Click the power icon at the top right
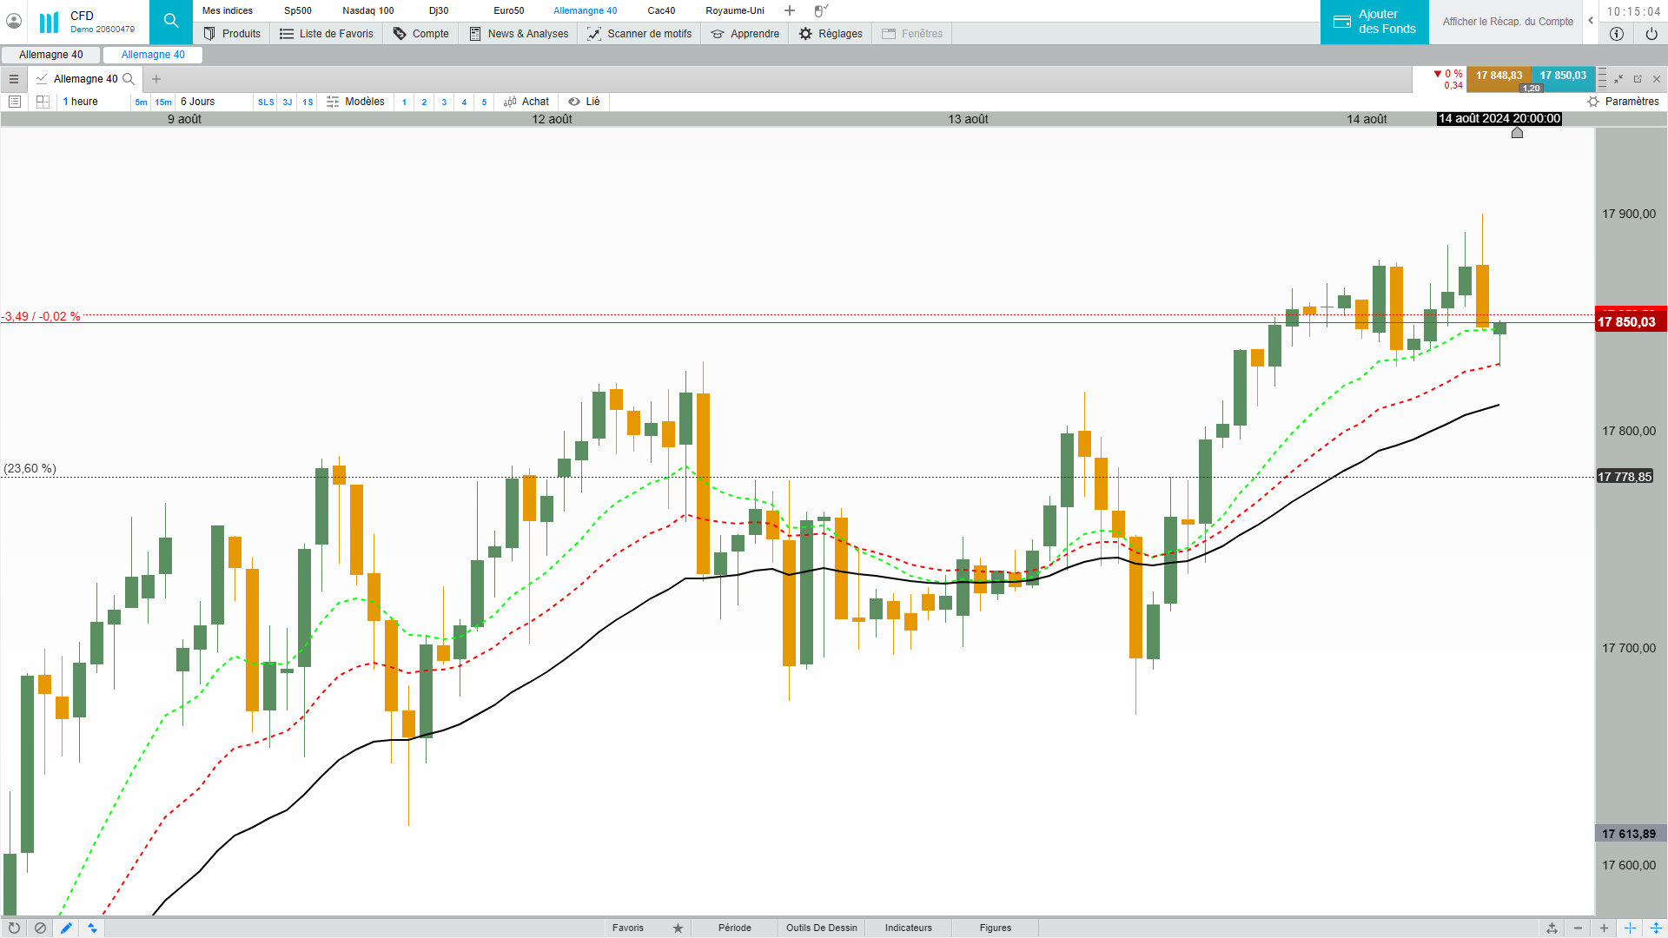 pos(1651,34)
